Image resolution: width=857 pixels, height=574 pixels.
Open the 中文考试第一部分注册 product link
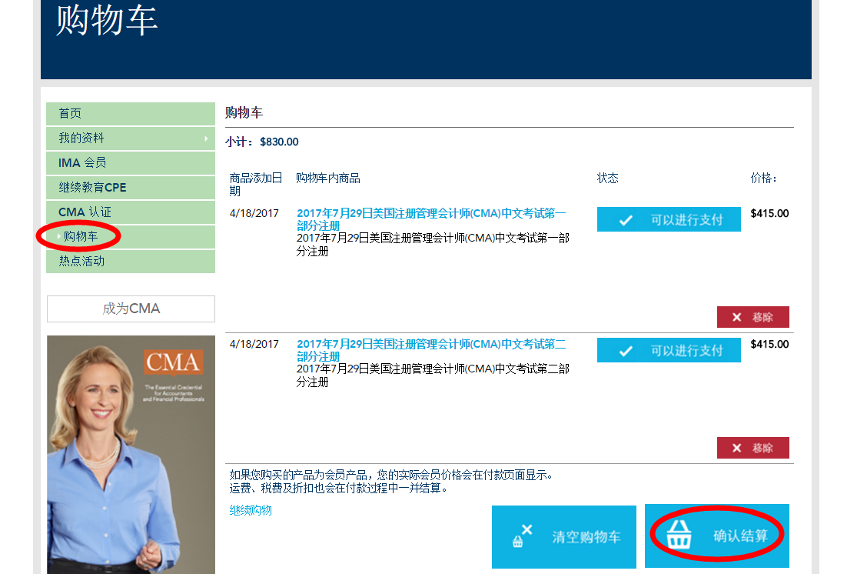431,219
